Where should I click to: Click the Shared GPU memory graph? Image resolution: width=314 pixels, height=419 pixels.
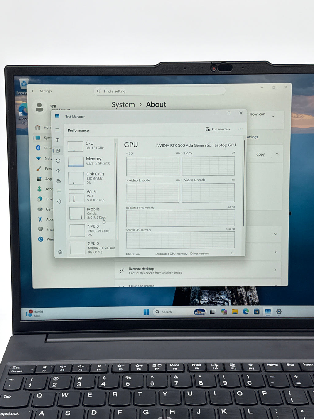[x=180, y=240]
